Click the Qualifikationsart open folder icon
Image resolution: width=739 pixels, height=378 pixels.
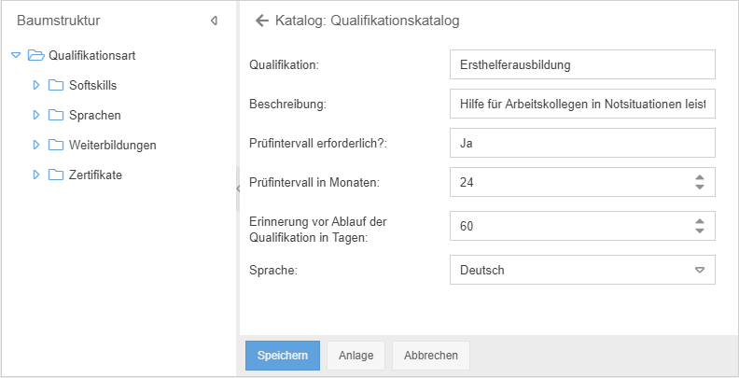coord(36,55)
